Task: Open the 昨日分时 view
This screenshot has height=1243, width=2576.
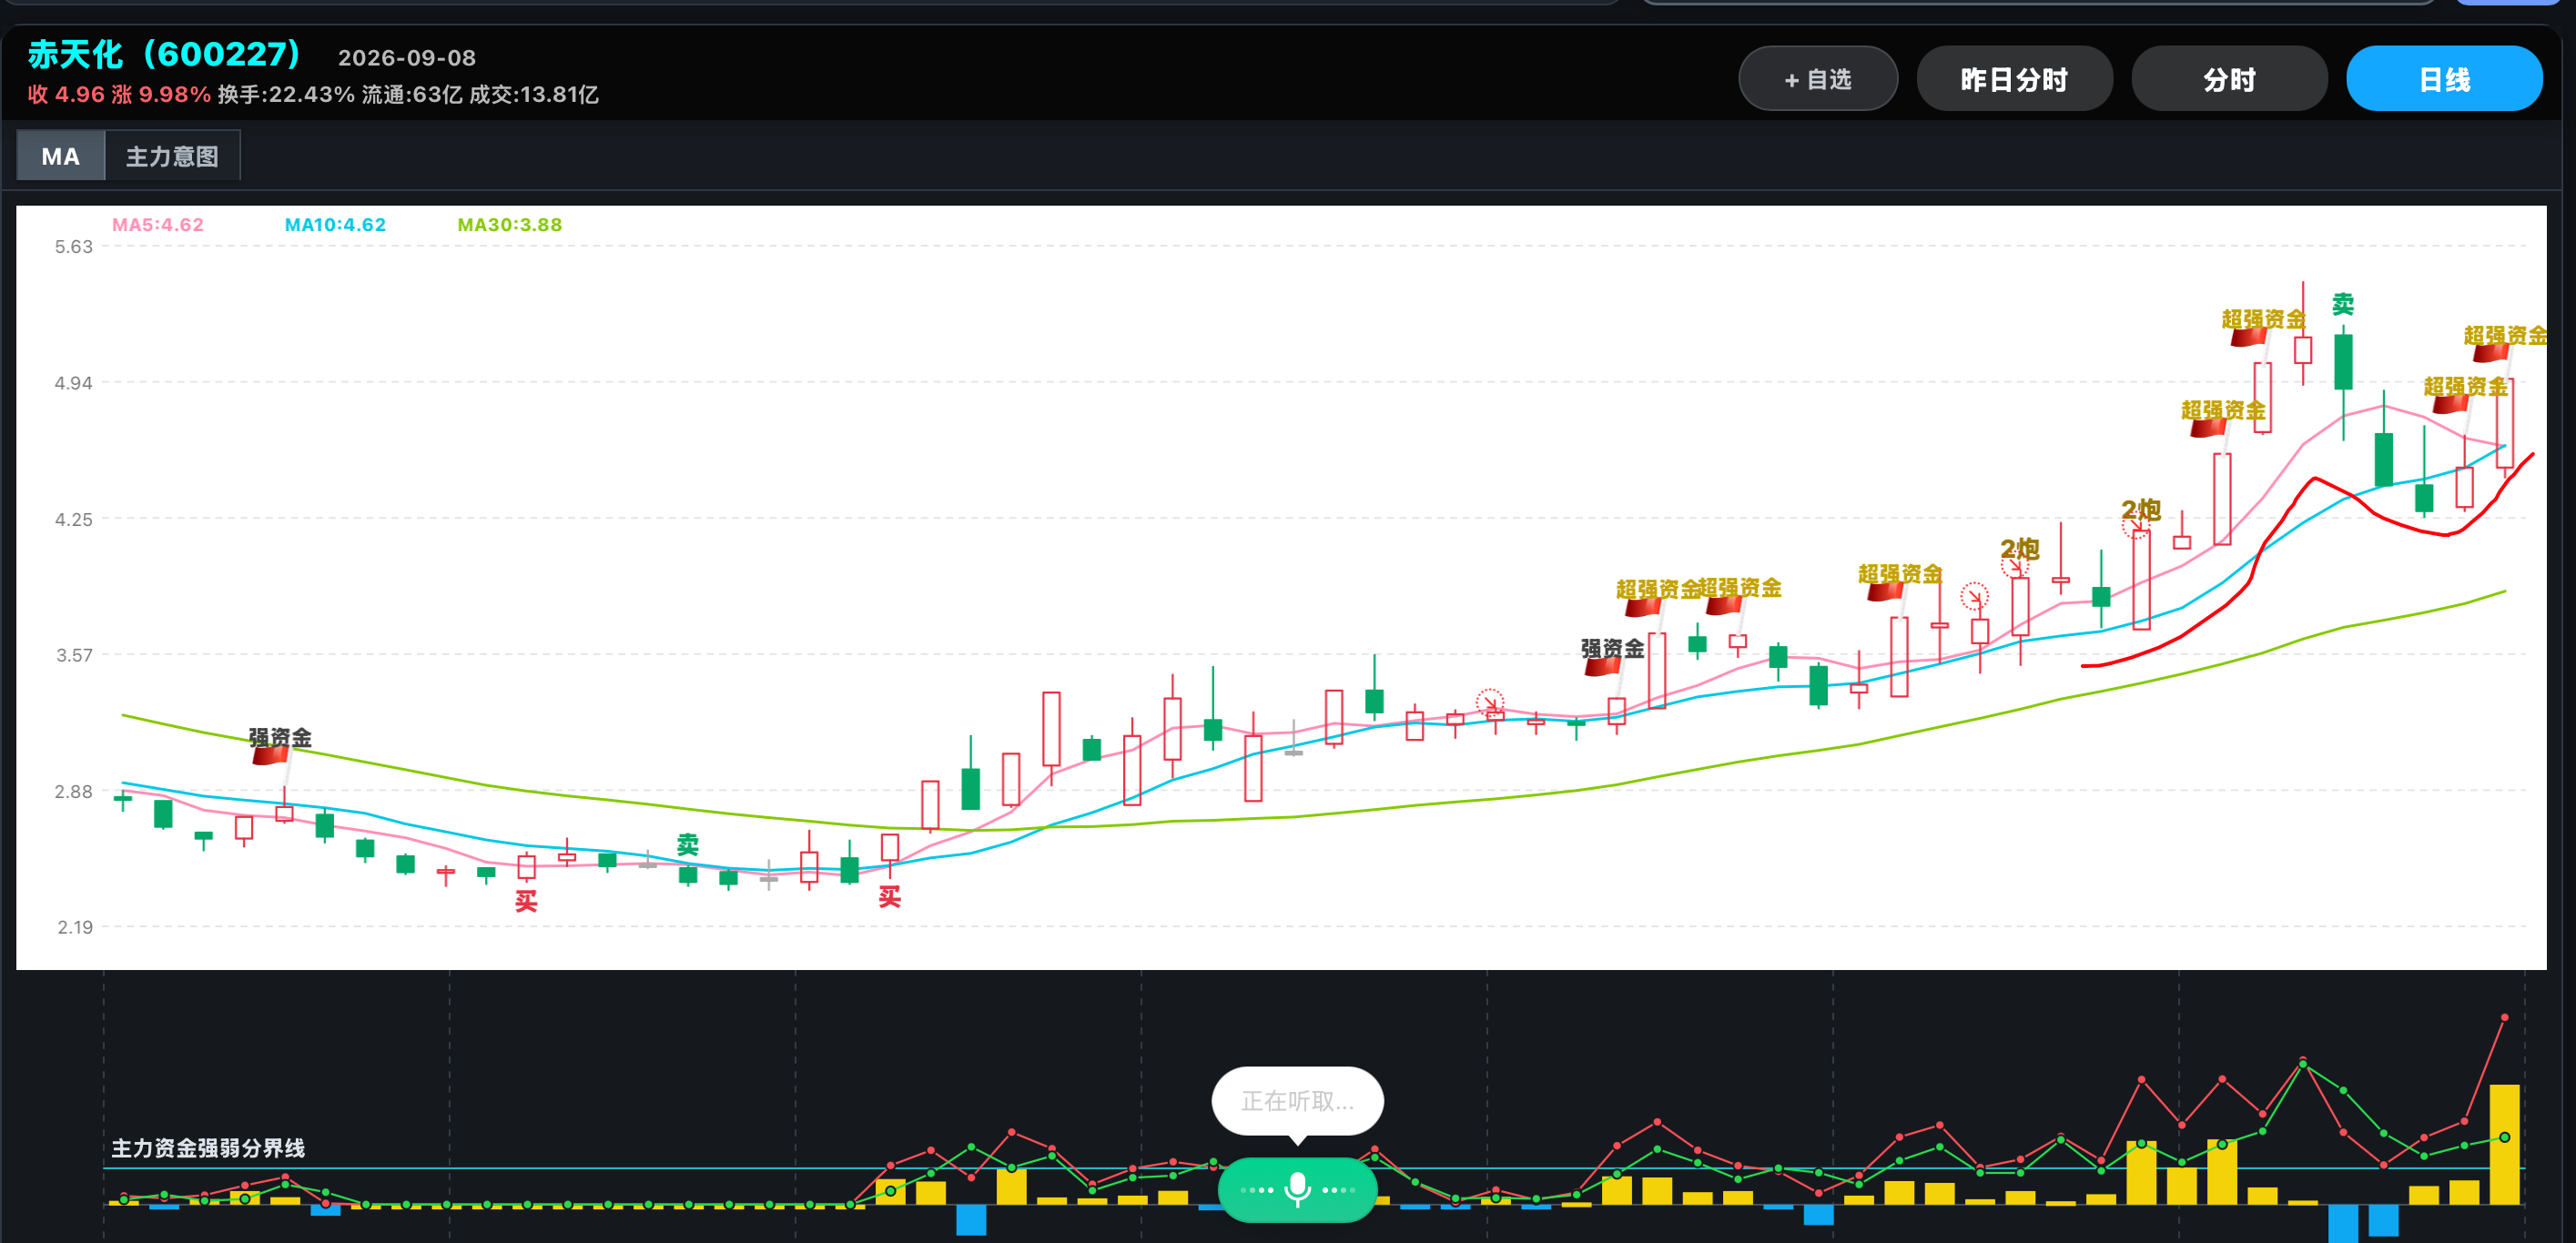Action: 2014,79
